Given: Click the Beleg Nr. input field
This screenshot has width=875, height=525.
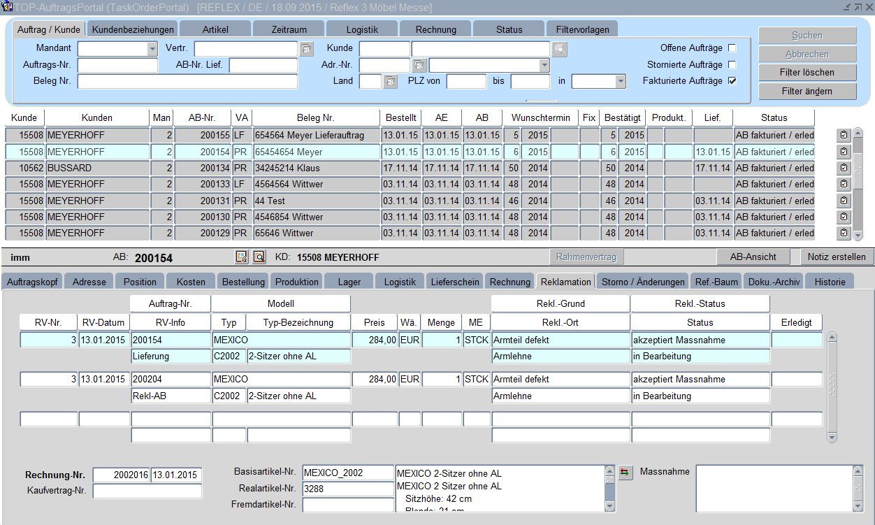Looking at the screenshot, I should point(187,82).
